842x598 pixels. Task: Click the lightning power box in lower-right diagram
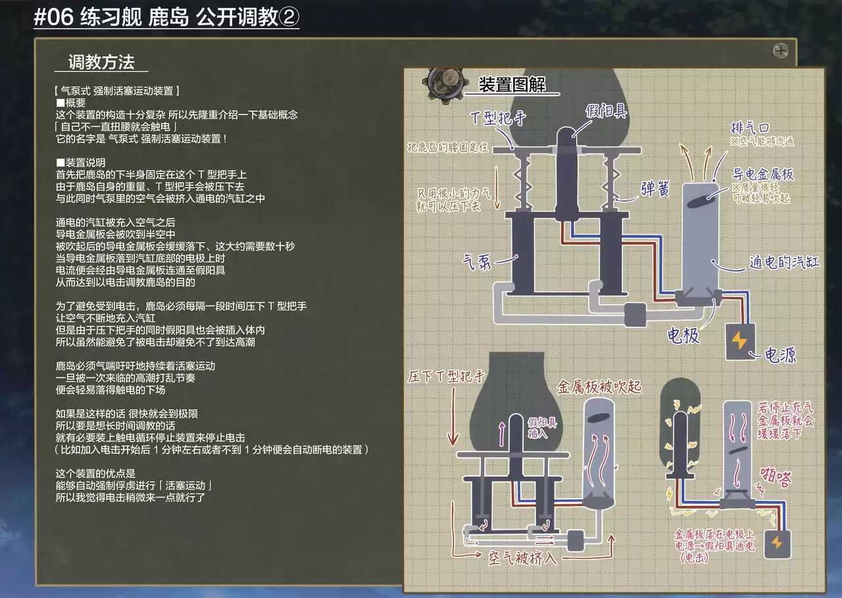[x=776, y=543]
